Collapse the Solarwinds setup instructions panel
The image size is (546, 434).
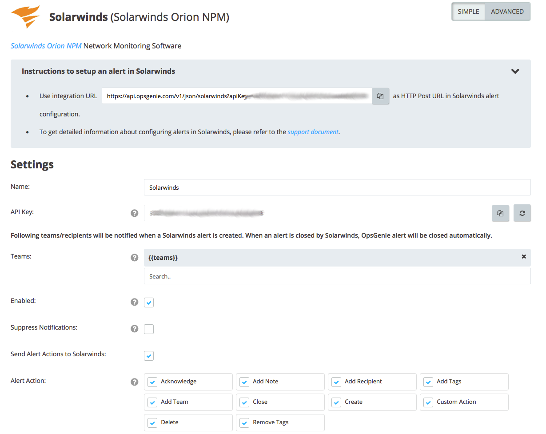pos(515,71)
